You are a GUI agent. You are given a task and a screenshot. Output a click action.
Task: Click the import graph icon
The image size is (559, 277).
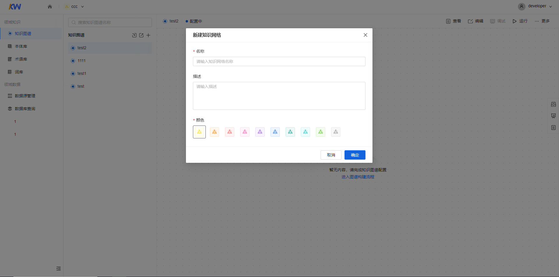point(134,35)
